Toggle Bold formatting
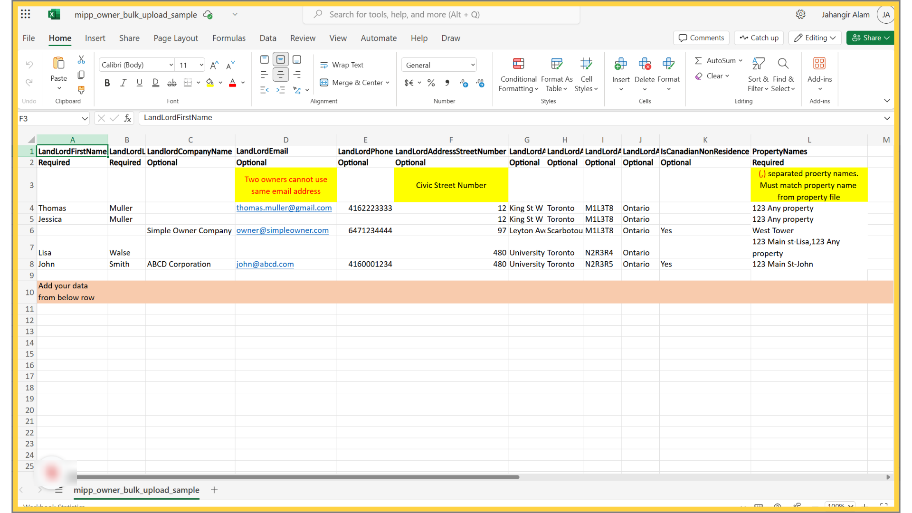The height and width of the screenshot is (513, 912). [x=107, y=83]
